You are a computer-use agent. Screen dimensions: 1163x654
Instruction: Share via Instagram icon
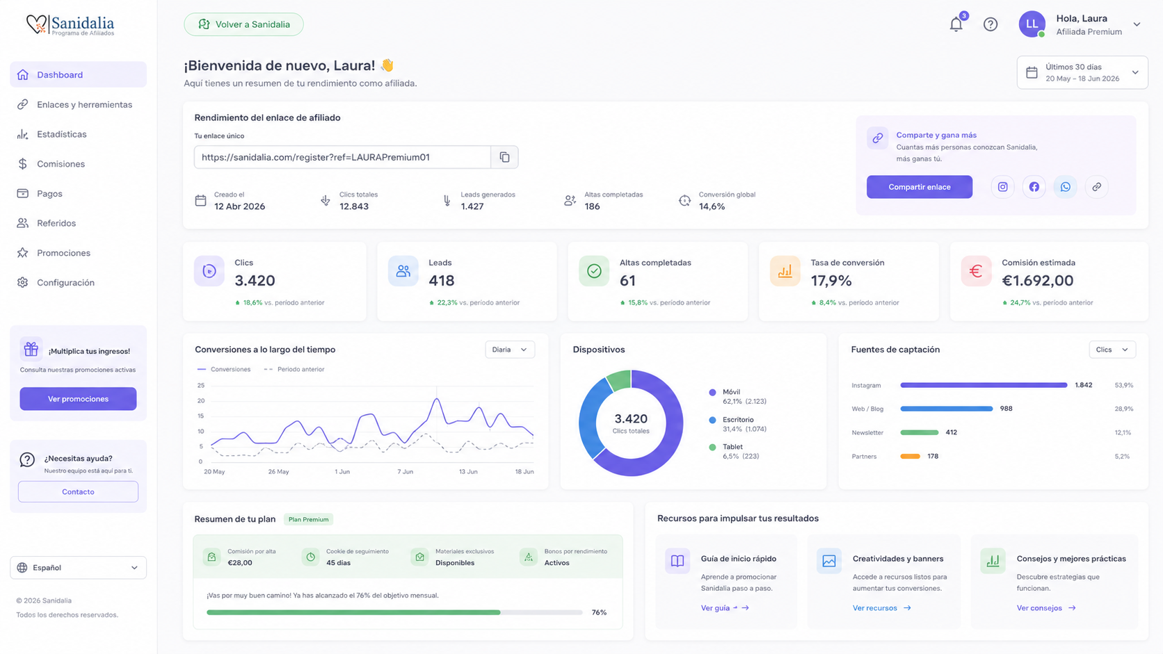tap(1002, 187)
